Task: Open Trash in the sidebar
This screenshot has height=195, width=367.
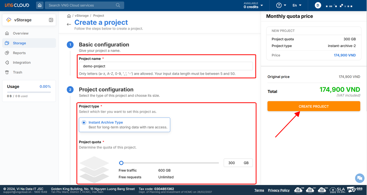Action: [x=17, y=72]
